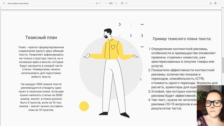Zoom in with the plus button
The image size is (224, 126).
pos(116,3)
